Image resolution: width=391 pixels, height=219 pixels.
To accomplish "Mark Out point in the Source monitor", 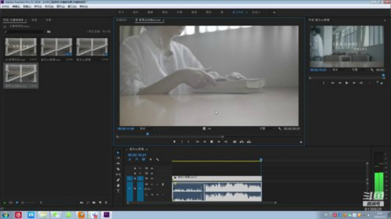I will pyautogui.click(x=188, y=142).
